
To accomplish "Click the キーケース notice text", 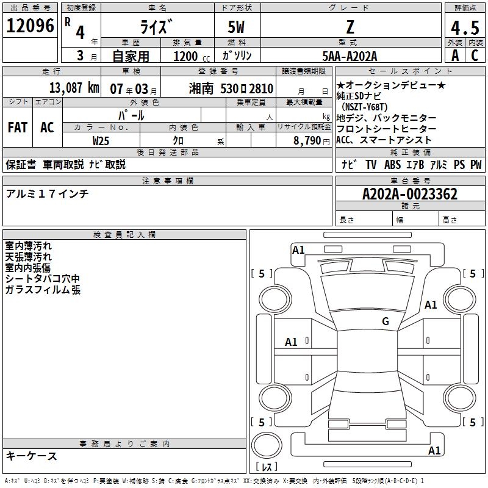I will coord(31,456).
